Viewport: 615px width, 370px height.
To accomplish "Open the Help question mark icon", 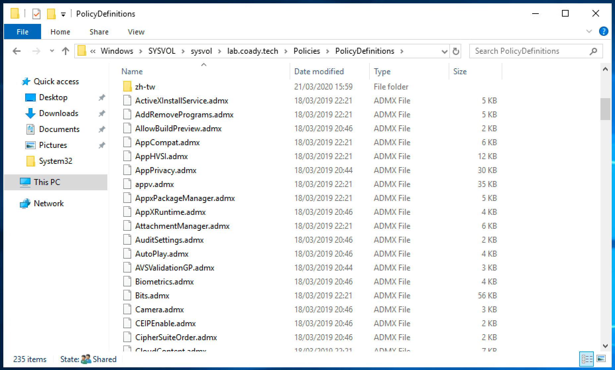I will tap(604, 31).
